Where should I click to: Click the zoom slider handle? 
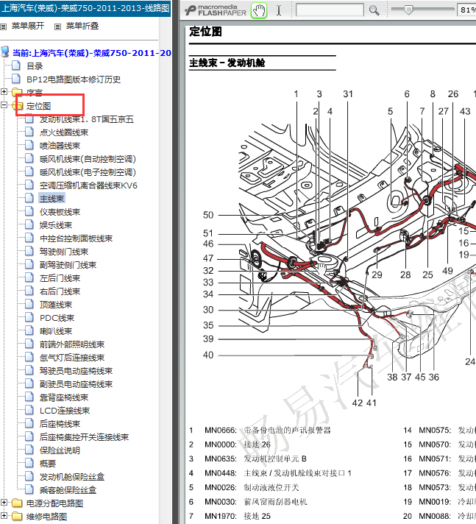408,10
